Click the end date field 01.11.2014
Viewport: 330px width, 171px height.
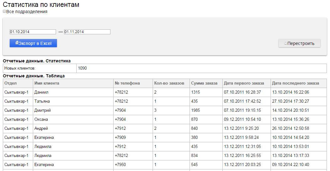pos(87,32)
